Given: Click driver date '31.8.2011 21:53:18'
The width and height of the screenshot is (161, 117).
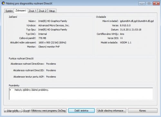Looking at the screenshot, I should [131, 30].
